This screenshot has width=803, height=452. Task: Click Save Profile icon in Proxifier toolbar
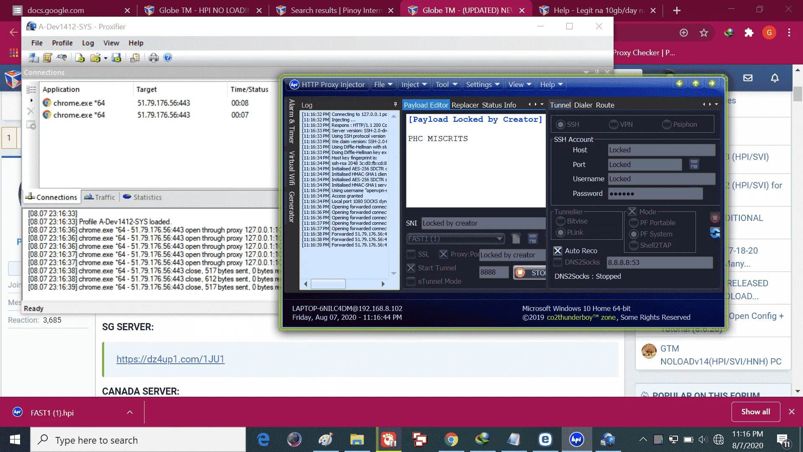pyautogui.click(x=116, y=58)
